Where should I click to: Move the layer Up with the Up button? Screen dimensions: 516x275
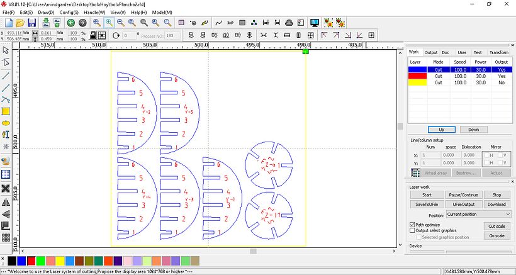(442, 130)
